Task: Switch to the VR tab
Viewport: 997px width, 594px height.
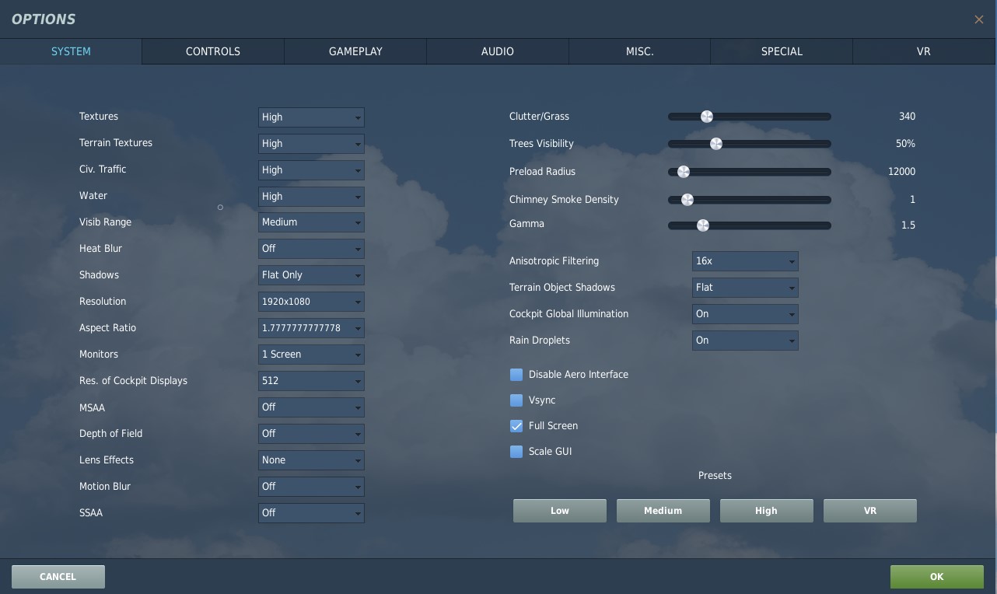Action: [x=924, y=51]
